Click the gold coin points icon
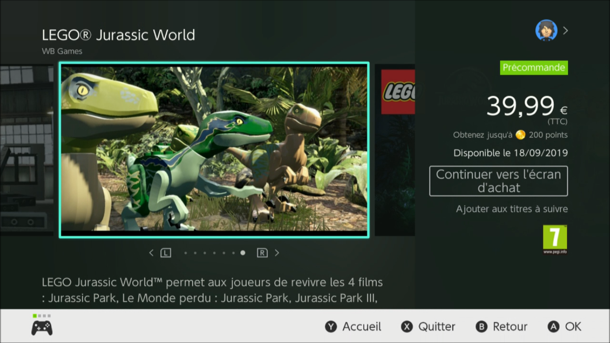The width and height of the screenshot is (610, 343). tap(520, 135)
